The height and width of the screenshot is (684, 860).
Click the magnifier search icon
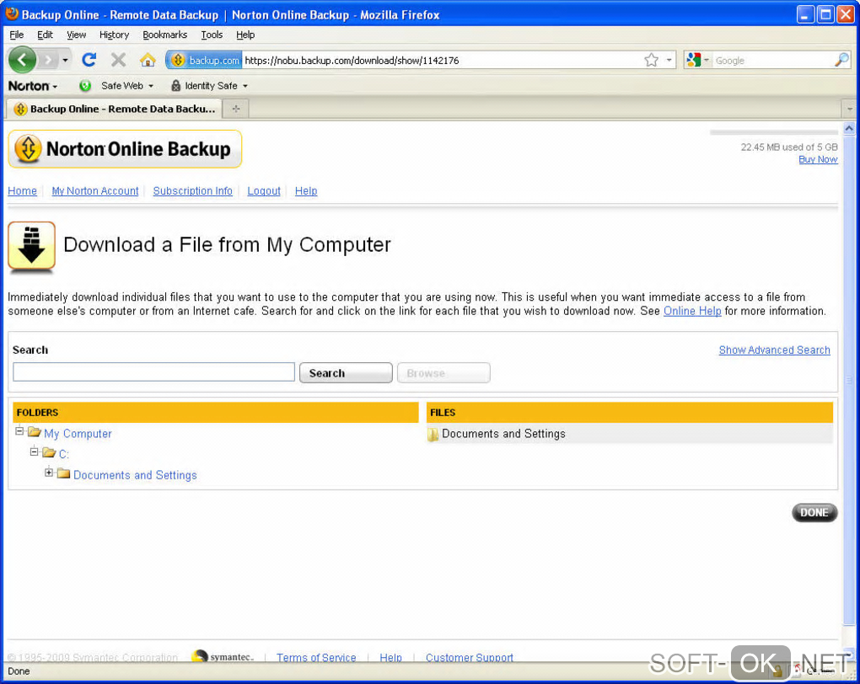841,61
